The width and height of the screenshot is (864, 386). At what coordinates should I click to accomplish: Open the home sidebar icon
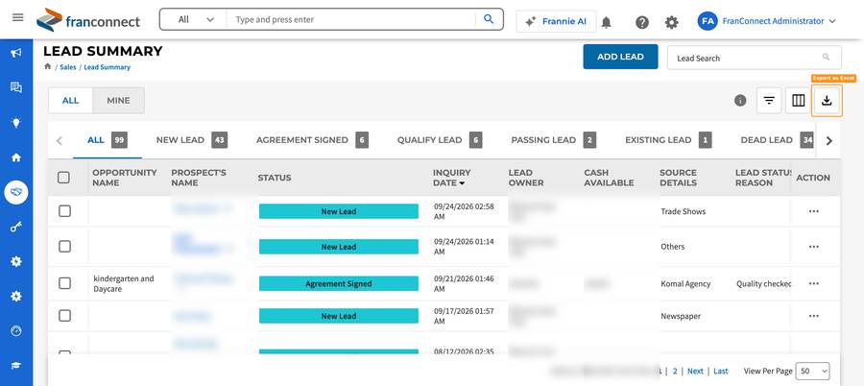pos(16,157)
